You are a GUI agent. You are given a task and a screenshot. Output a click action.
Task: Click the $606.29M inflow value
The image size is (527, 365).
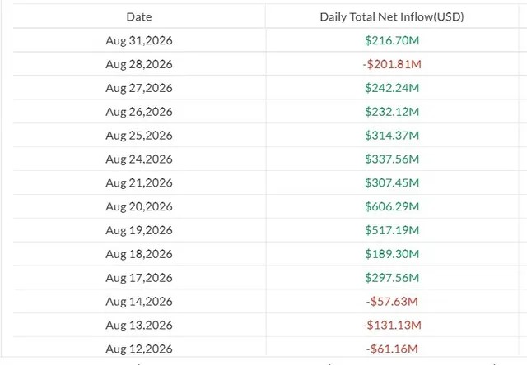(392, 206)
